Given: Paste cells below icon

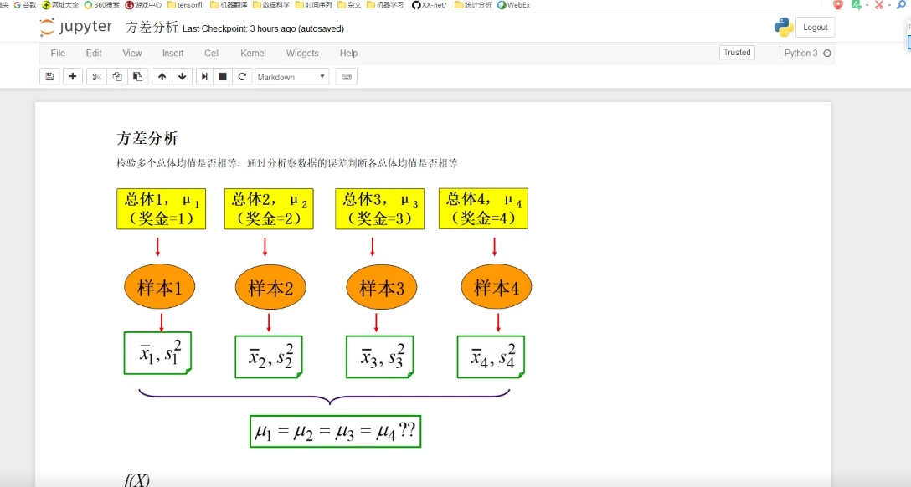Looking at the screenshot, I should tap(137, 76).
